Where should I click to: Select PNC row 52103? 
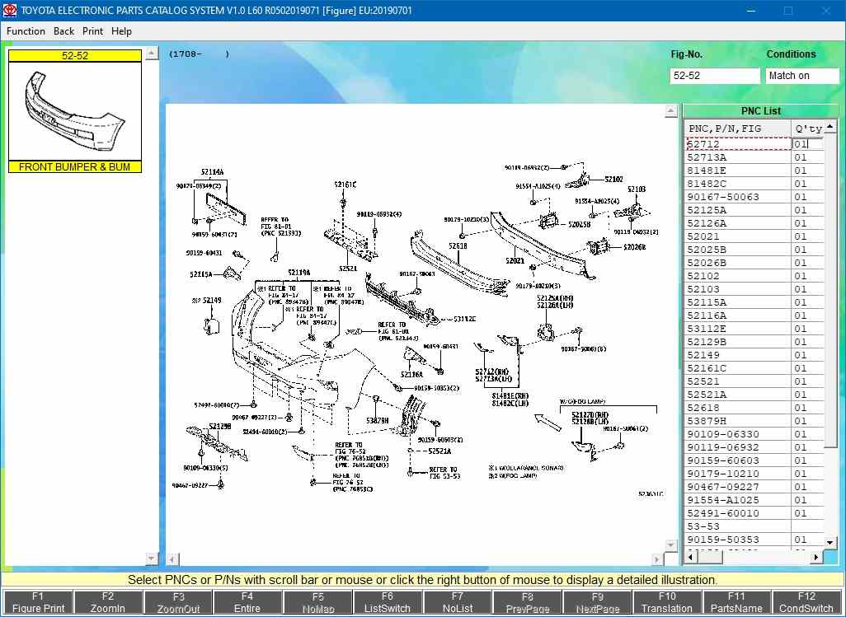754,289
